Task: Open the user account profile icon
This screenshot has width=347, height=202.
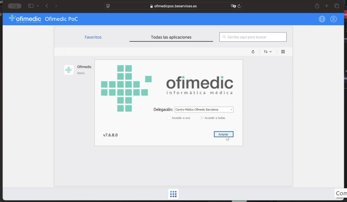Action: 333,19
